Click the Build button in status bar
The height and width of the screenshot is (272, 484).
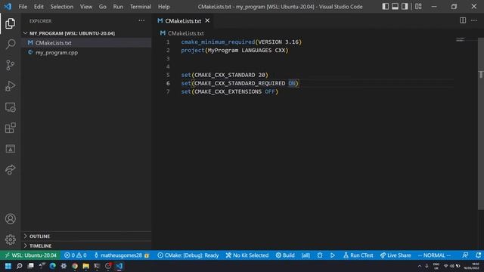pyautogui.click(x=285, y=255)
